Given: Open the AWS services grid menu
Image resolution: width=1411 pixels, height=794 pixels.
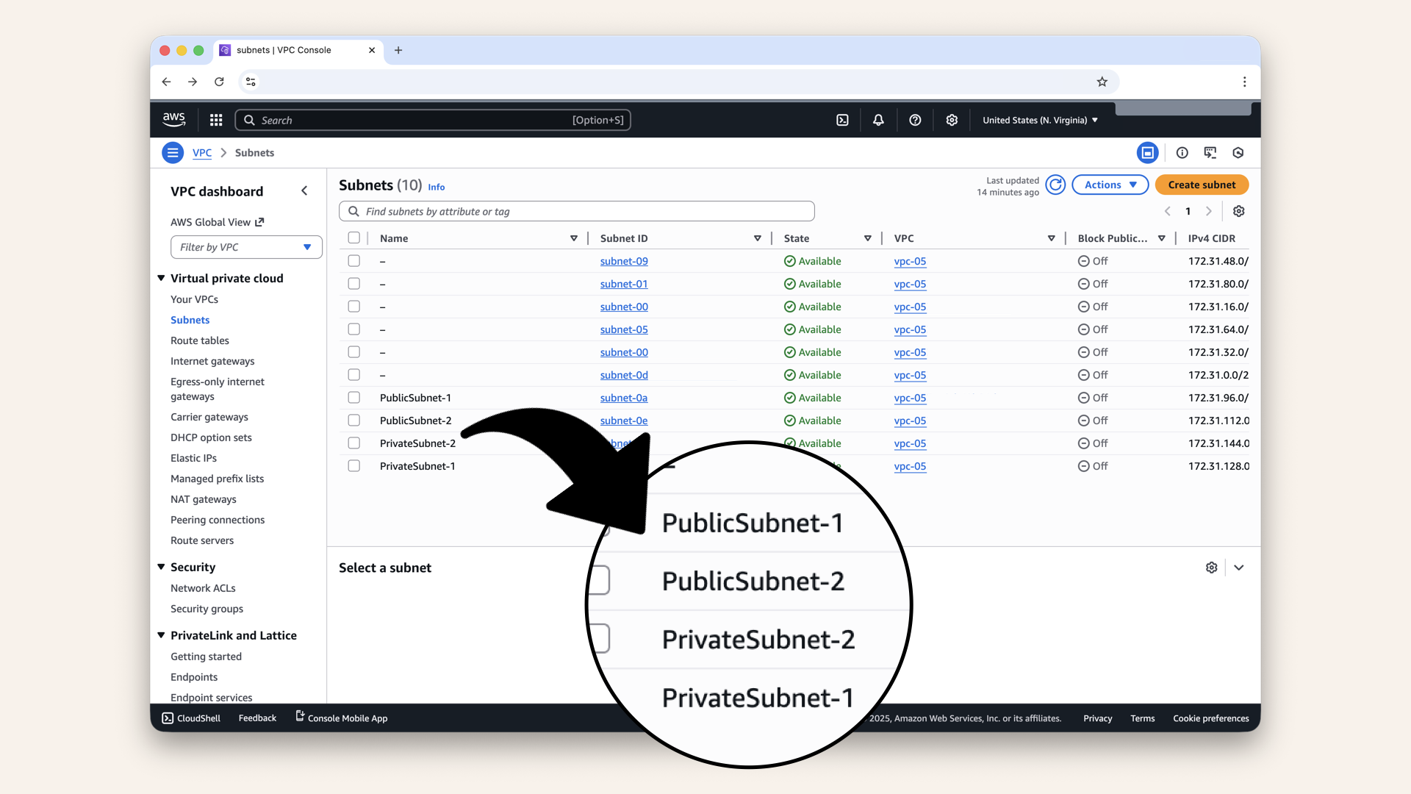Looking at the screenshot, I should coord(215,120).
